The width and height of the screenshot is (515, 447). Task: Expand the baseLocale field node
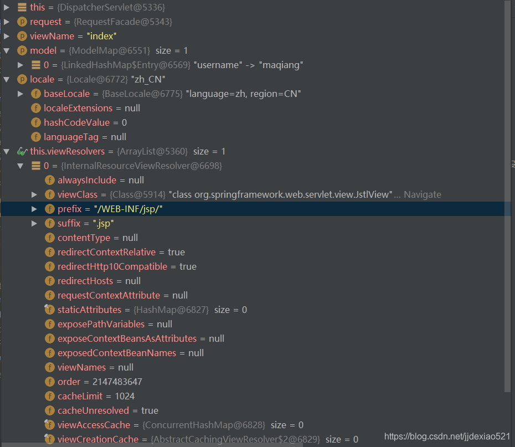coord(20,94)
